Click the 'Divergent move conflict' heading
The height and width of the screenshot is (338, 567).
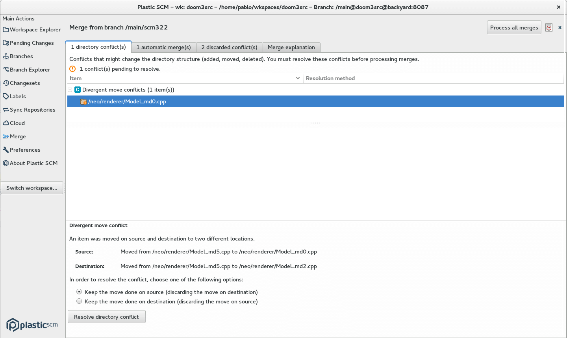pos(98,226)
